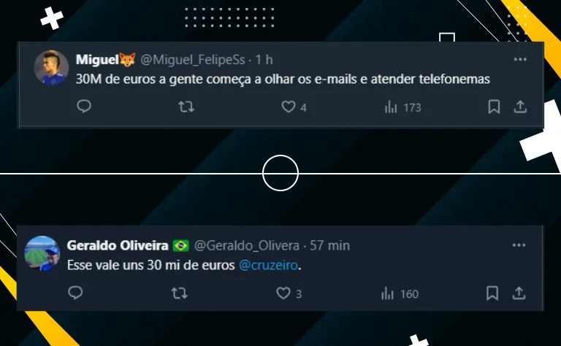Share Geraldo Oliveira's tweet

519,293
